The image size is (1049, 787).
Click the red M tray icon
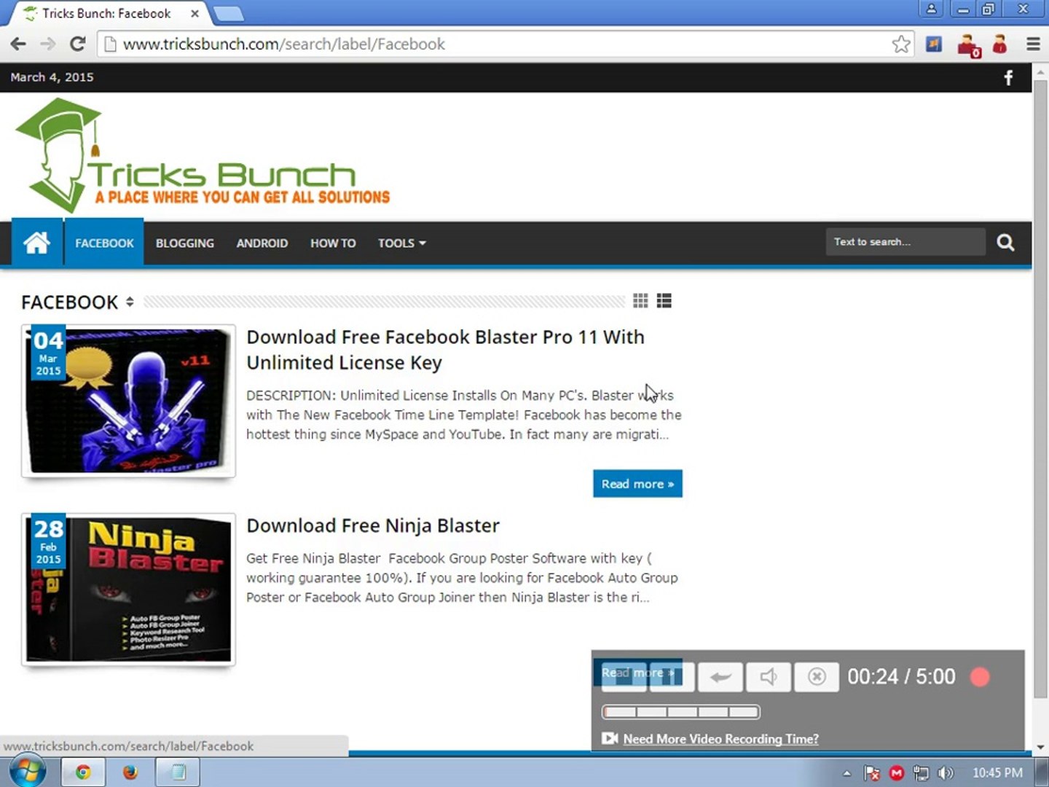click(x=897, y=773)
